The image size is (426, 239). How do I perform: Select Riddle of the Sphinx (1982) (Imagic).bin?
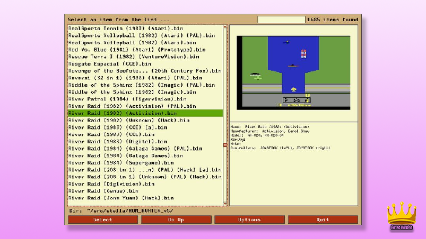point(145,92)
